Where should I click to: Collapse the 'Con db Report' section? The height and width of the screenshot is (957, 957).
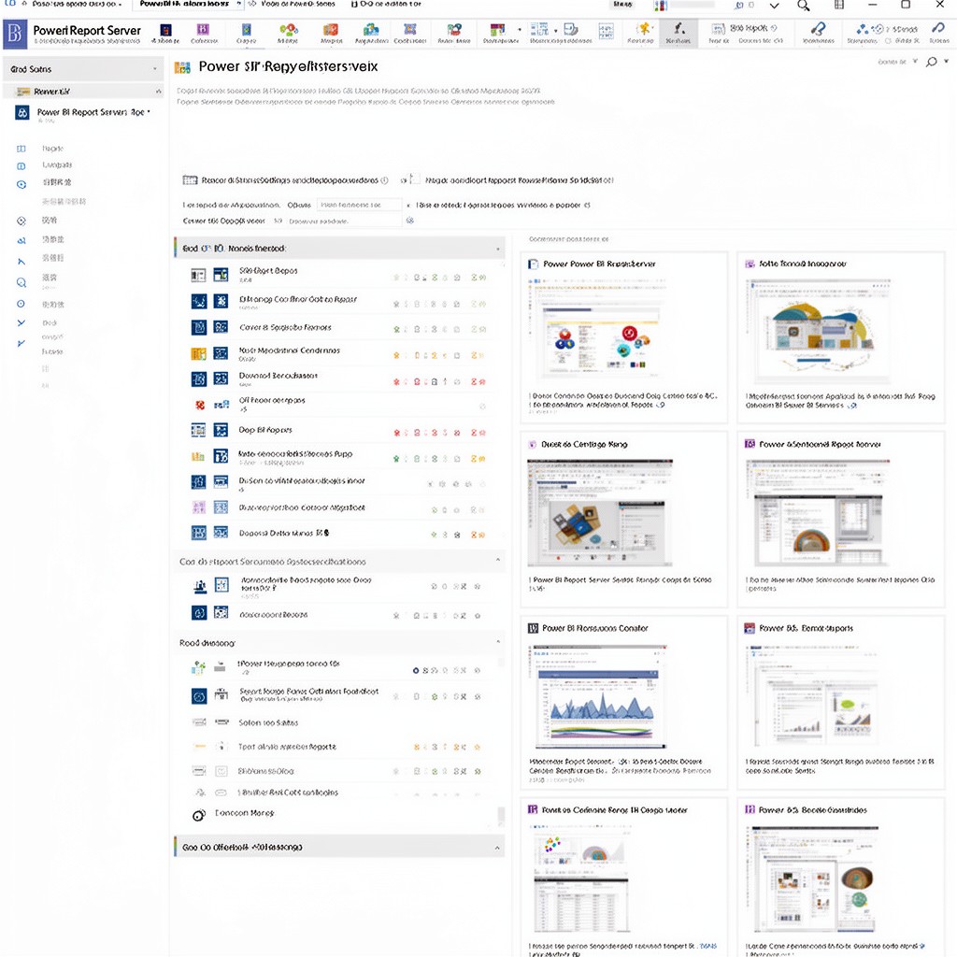point(498,561)
